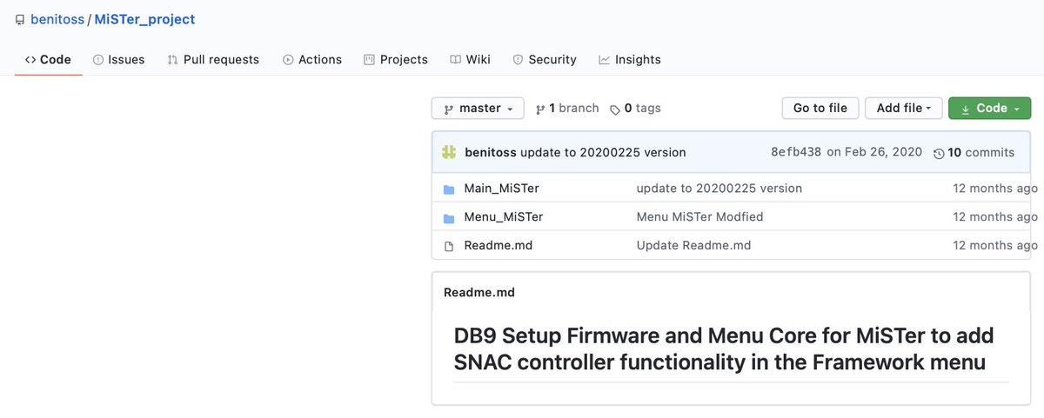Screen dimensions: 1044x418
Task: Click the history clock icon beside commits
Action: point(939,153)
